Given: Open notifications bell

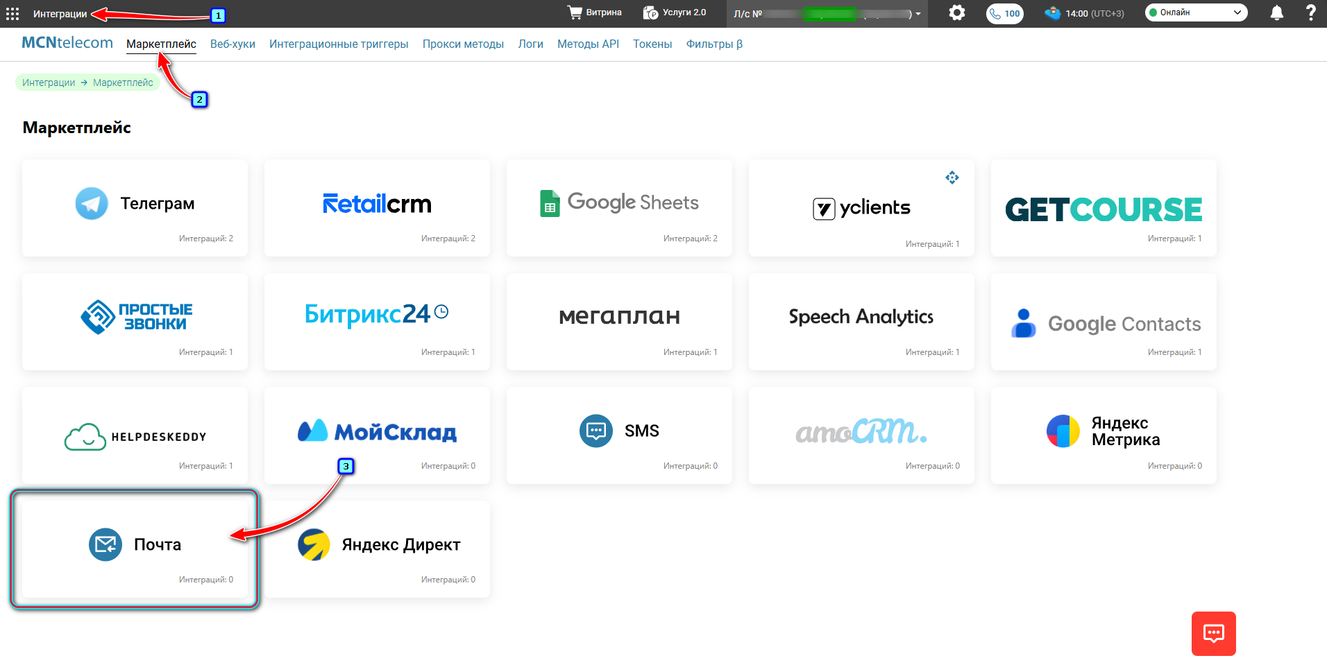Looking at the screenshot, I should (1276, 12).
